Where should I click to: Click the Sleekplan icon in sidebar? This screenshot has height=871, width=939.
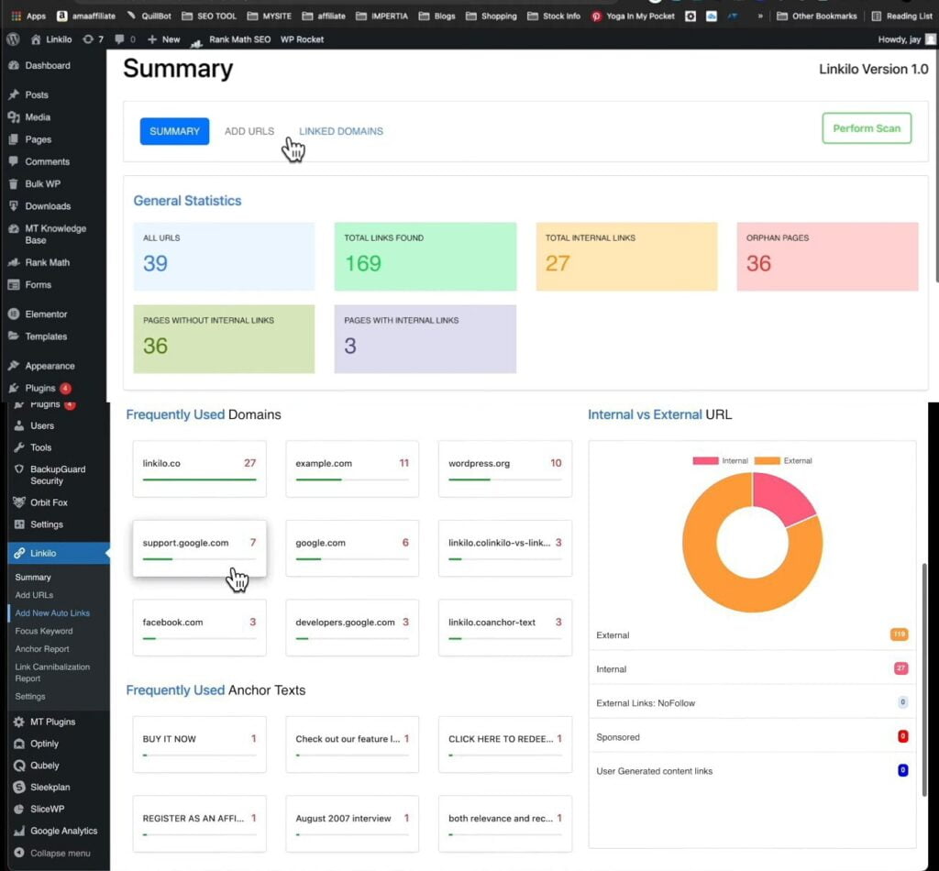[x=19, y=788]
